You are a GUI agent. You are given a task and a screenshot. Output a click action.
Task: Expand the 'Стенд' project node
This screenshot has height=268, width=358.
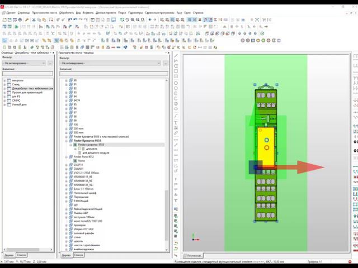coord(4,84)
